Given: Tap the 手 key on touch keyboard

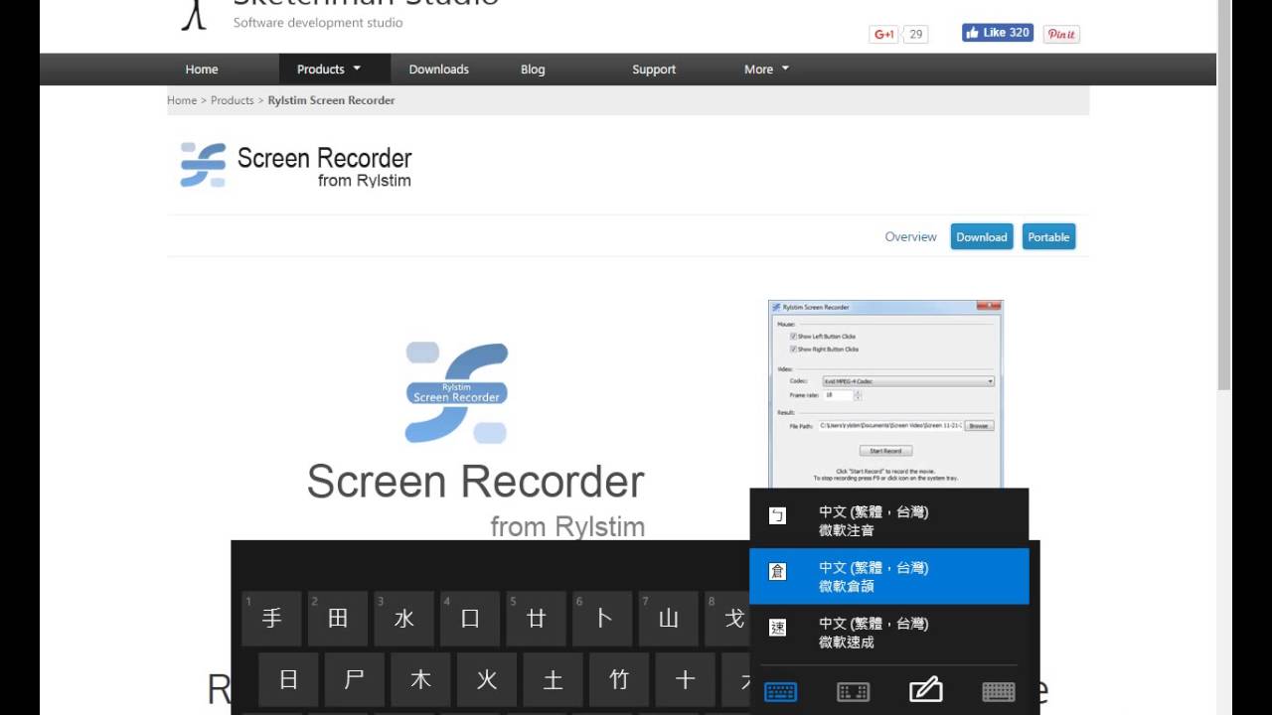Looking at the screenshot, I should [271, 619].
